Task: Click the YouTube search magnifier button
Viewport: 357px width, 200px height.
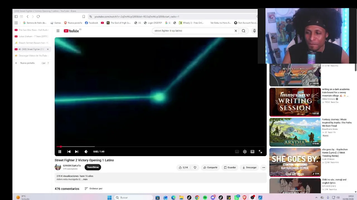Action: (243, 31)
